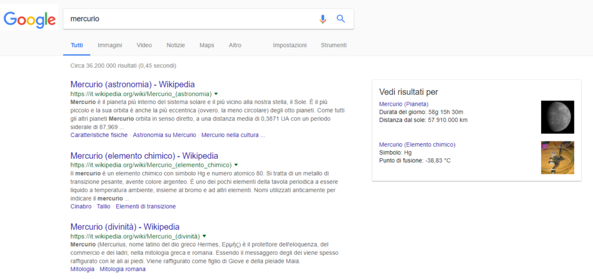Click the it.wikipedia.org Mercurio_(divinità) URL text
The image size is (593, 279).
(x=135, y=236)
